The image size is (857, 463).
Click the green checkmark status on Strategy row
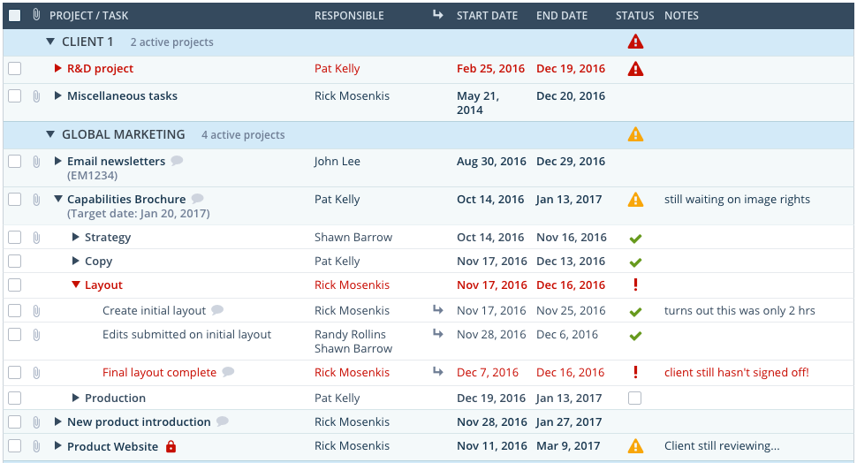click(635, 239)
